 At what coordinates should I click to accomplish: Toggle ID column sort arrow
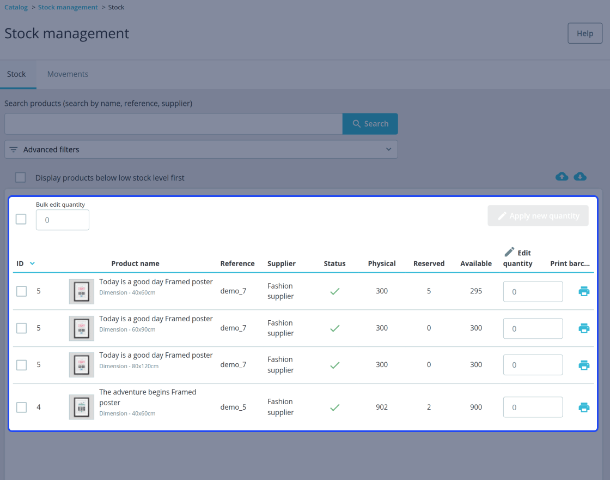(32, 263)
